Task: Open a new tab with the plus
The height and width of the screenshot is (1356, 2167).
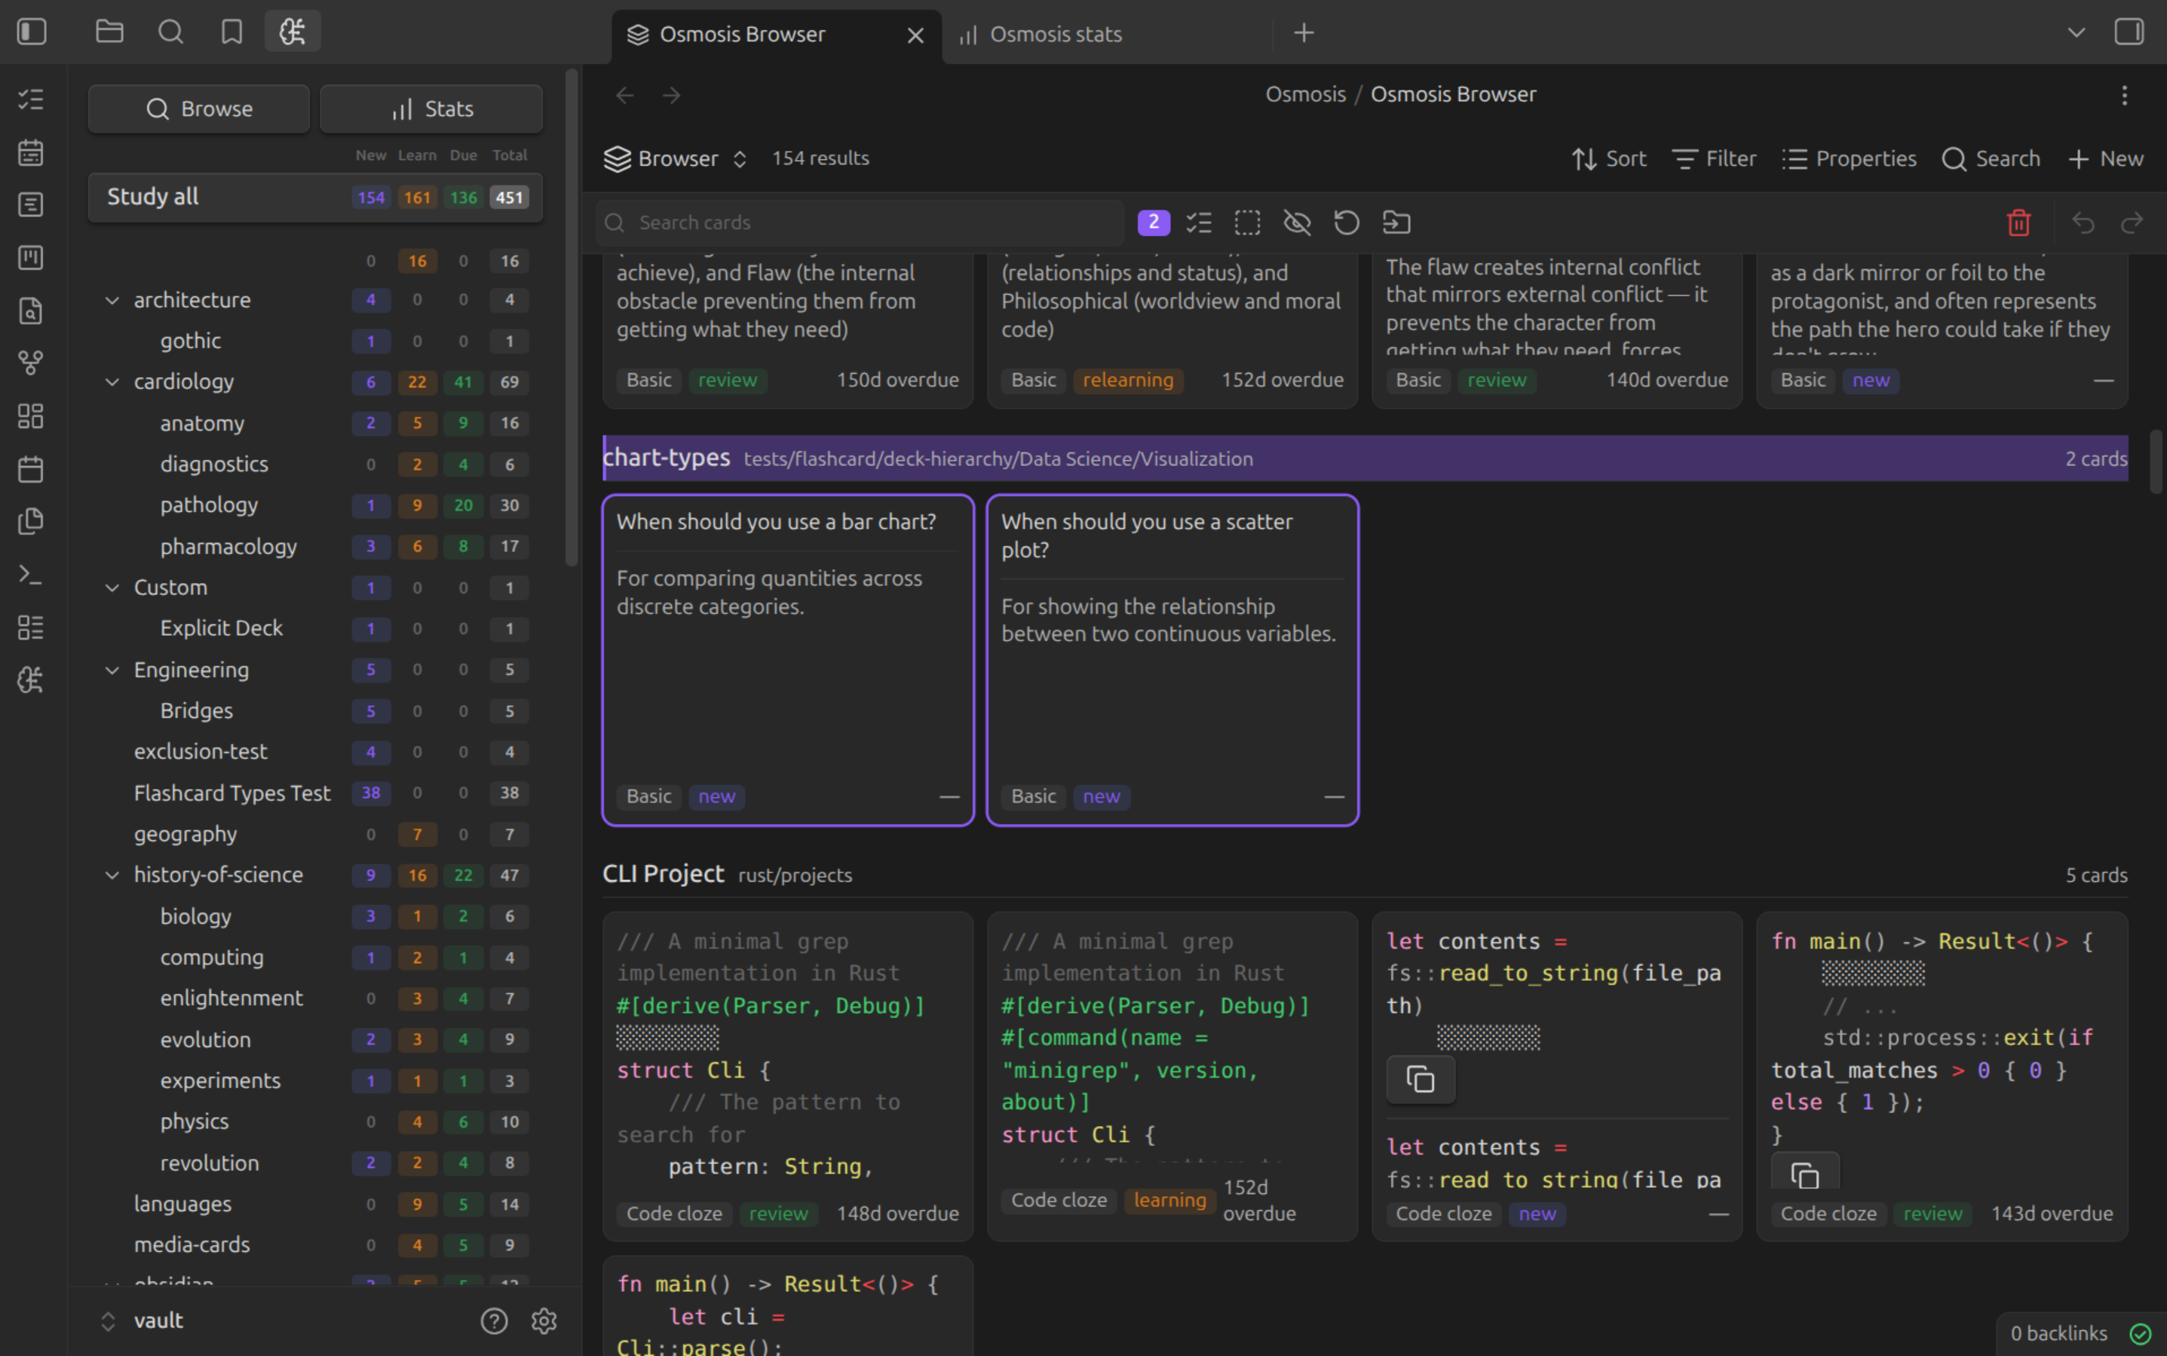Action: [x=1304, y=33]
